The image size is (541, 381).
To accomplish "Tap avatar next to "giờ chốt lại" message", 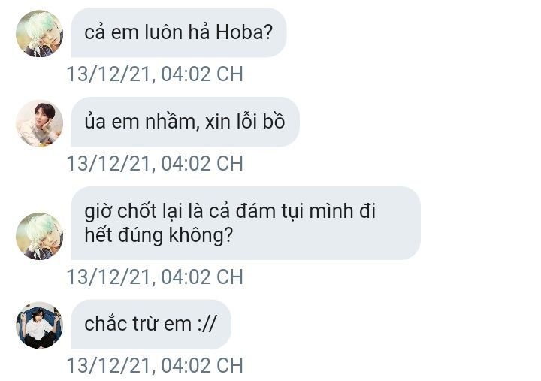I will (39, 236).
